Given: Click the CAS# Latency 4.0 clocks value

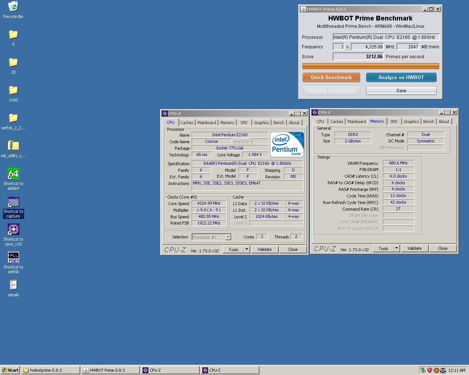Looking at the screenshot, I should [x=398, y=176].
